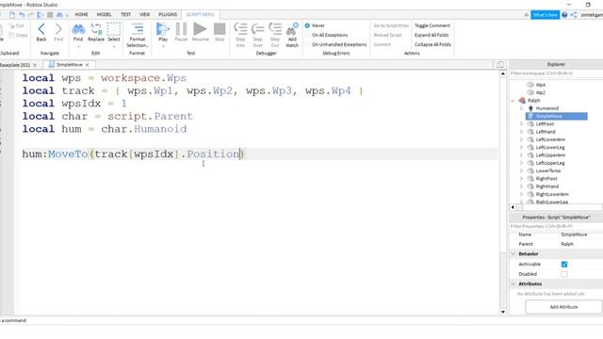The image size is (603, 339).
Task: Select On All Exceptions radio option
Action: [x=307, y=35]
